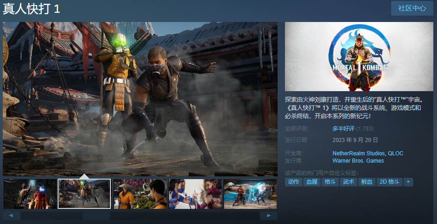Image resolution: width=437 pixels, height=224 pixels.
Task: Click the right scroll arrow under thumbnails
Action: point(269,216)
